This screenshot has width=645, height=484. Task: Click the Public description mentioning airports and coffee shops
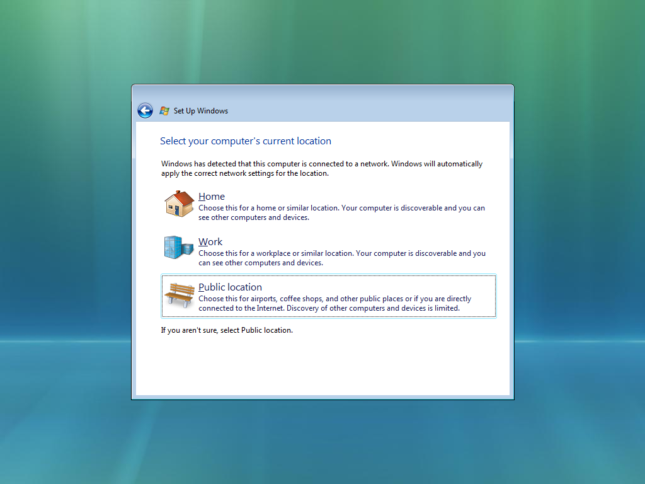click(335, 303)
